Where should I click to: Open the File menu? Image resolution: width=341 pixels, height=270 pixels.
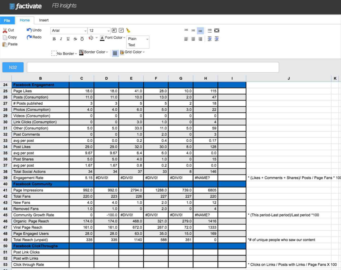coord(7,20)
